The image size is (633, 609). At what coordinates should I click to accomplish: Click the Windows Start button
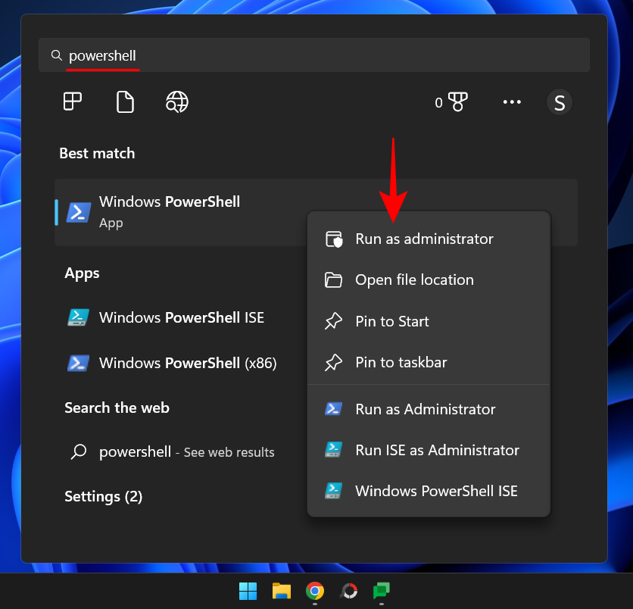point(248,591)
